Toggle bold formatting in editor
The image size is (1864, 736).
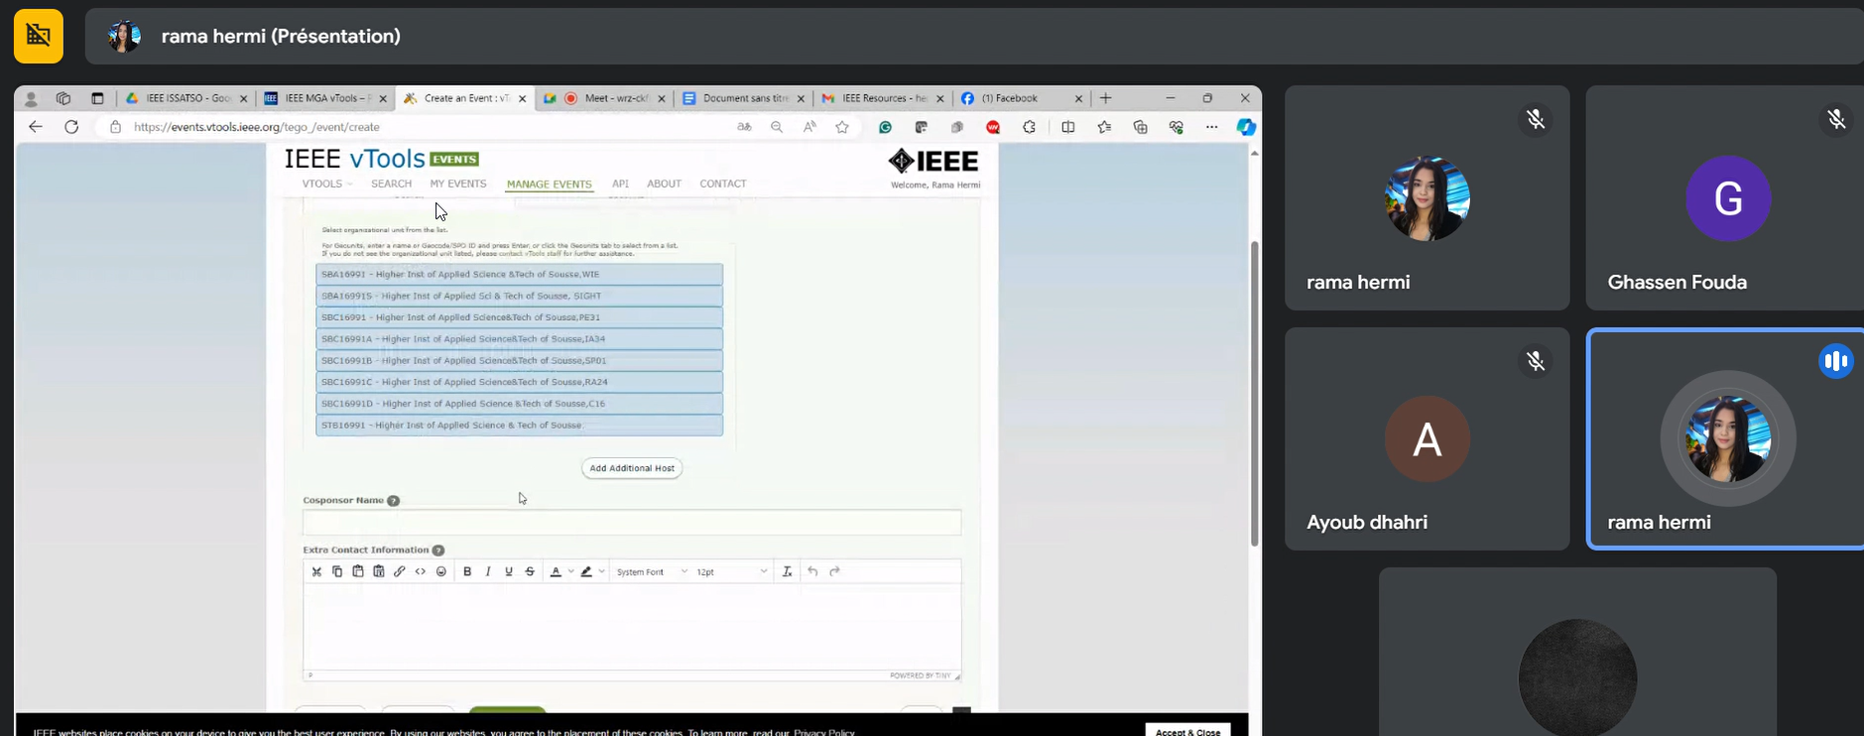click(x=467, y=571)
